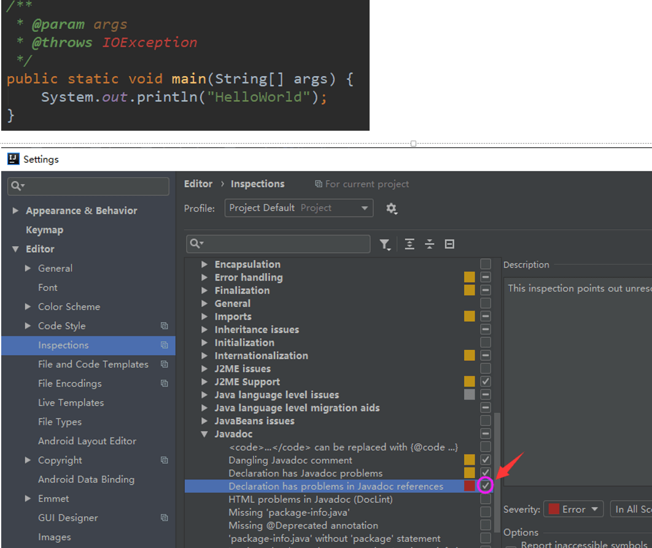
Task: Toggle the J2ME Support checkbox
Action: (485, 381)
